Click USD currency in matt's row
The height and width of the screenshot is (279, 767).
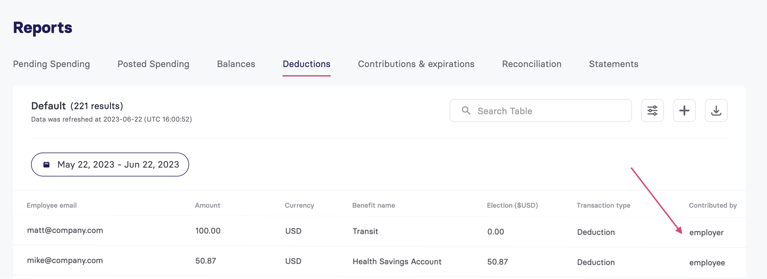(x=293, y=231)
